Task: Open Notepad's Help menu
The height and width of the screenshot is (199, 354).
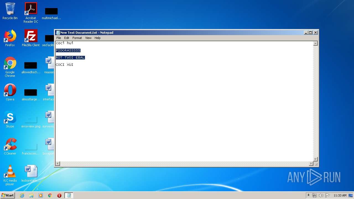Action: [x=98, y=38]
